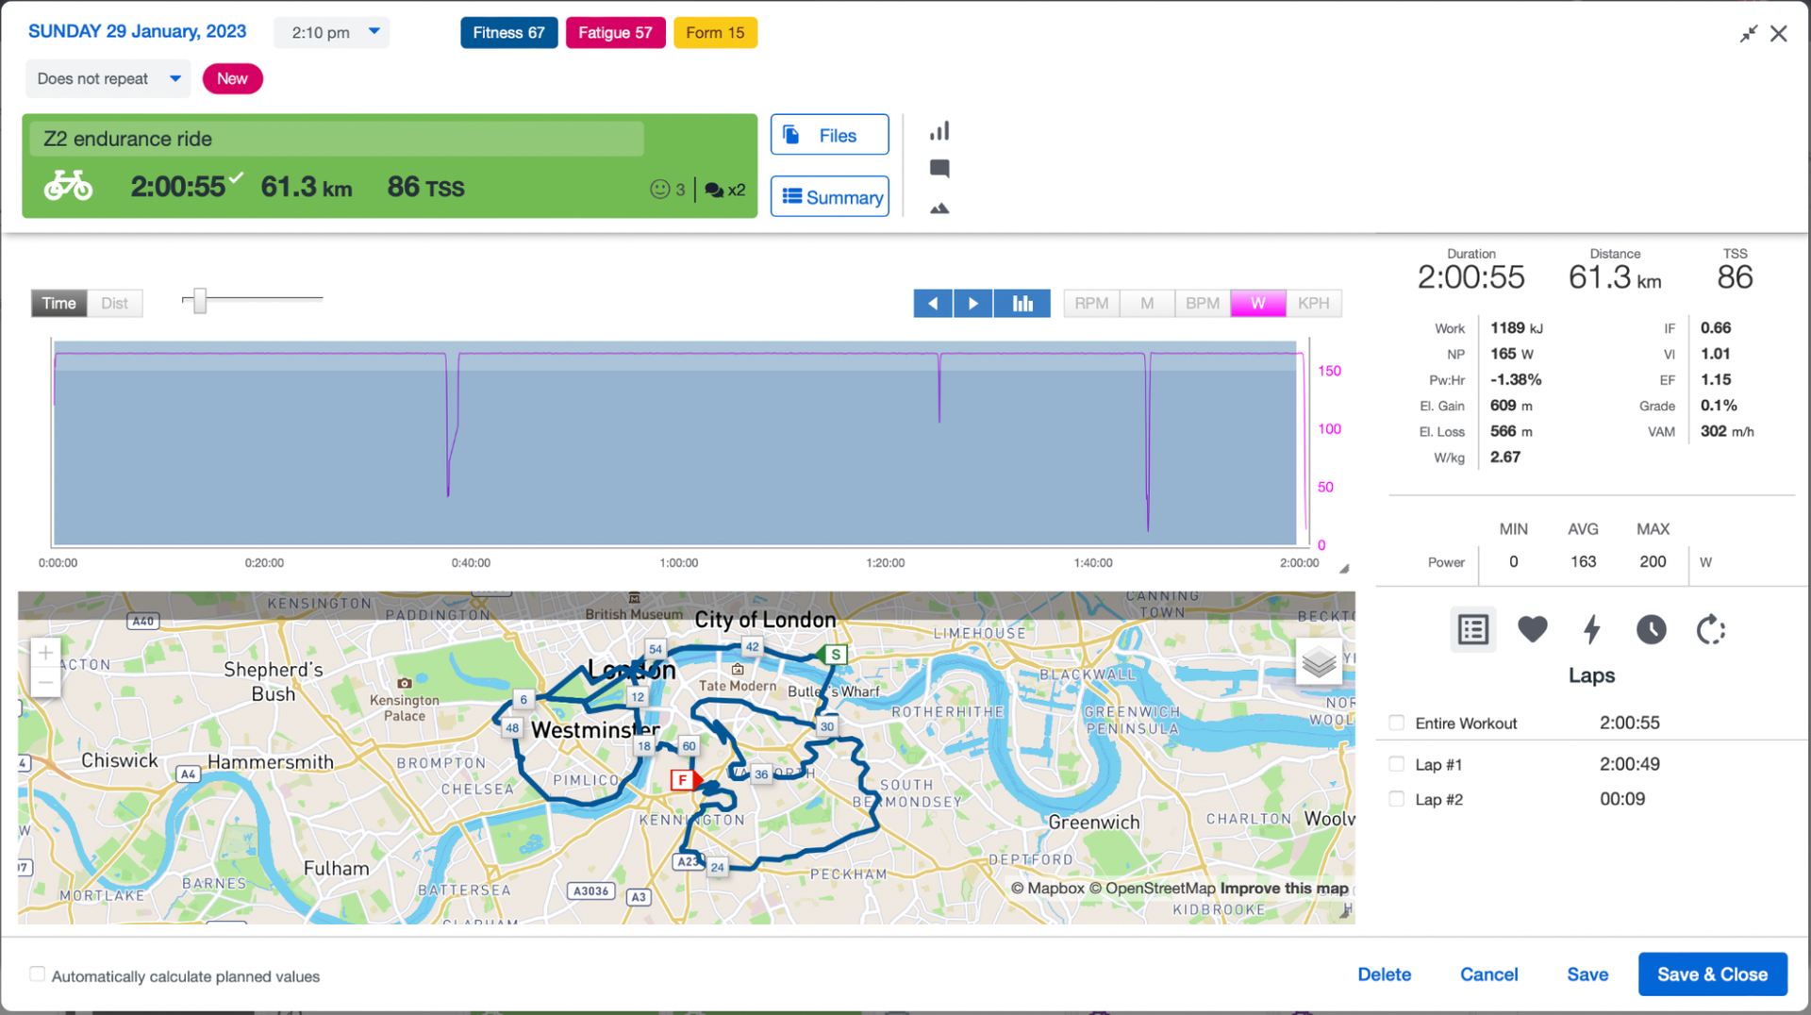Open the map layers selector icon
Screen dimensions: 1811x1015
1319,661
